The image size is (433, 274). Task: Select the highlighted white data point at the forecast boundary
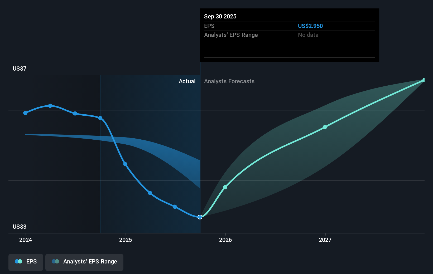point(200,217)
